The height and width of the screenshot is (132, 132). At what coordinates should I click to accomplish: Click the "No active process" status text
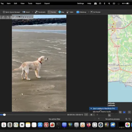pyautogui.click(x=113, y=119)
